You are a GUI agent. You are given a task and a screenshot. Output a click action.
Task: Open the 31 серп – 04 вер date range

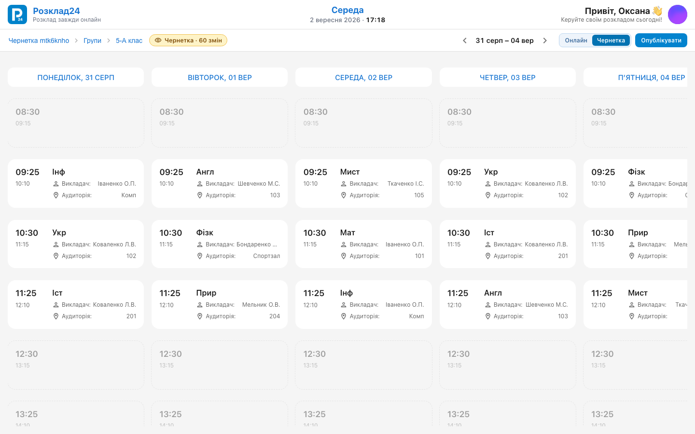coord(505,41)
